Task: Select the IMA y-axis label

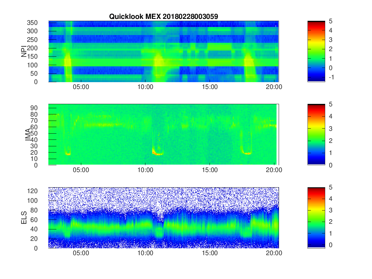Action: click(28, 135)
